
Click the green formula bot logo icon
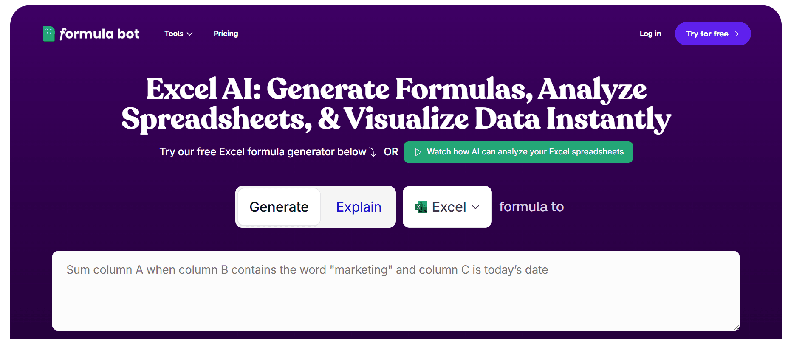tap(49, 34)
